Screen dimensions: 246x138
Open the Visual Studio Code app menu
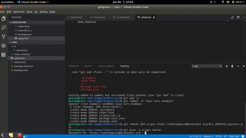coord(33,2)
